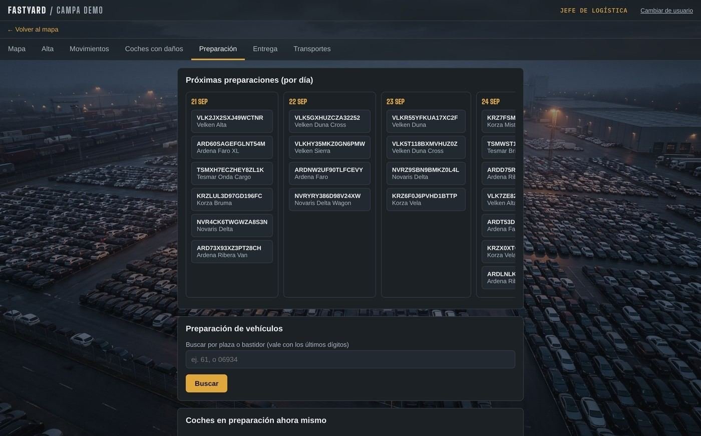Select the Preparación tab
This screenshot has height=436, width=701.
tap(218, 49)
